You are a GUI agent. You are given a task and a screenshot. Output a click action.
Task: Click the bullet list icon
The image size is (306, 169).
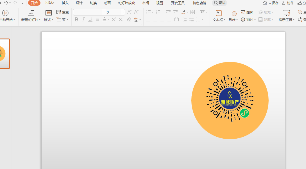click(149, 12)
